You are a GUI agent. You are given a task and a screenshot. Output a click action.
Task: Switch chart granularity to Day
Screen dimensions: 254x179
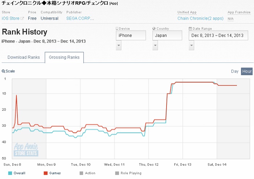(235, 71)
